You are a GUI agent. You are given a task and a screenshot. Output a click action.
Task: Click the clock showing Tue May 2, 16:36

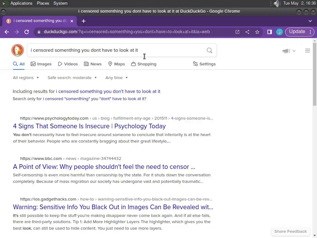(x=299, y=3)
